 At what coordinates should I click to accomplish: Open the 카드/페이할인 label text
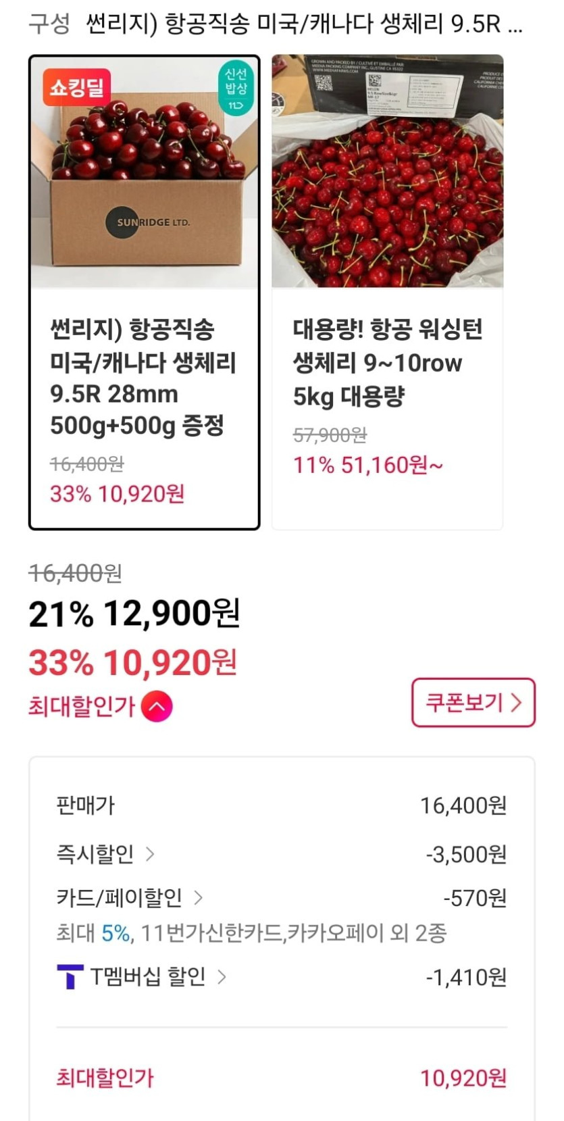coord(120,898)
